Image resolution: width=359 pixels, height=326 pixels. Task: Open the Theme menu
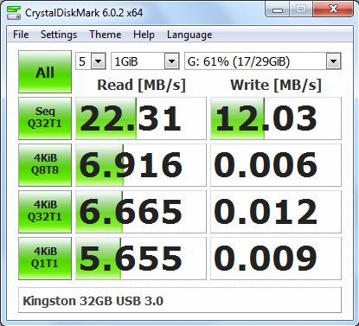point(106,35)
